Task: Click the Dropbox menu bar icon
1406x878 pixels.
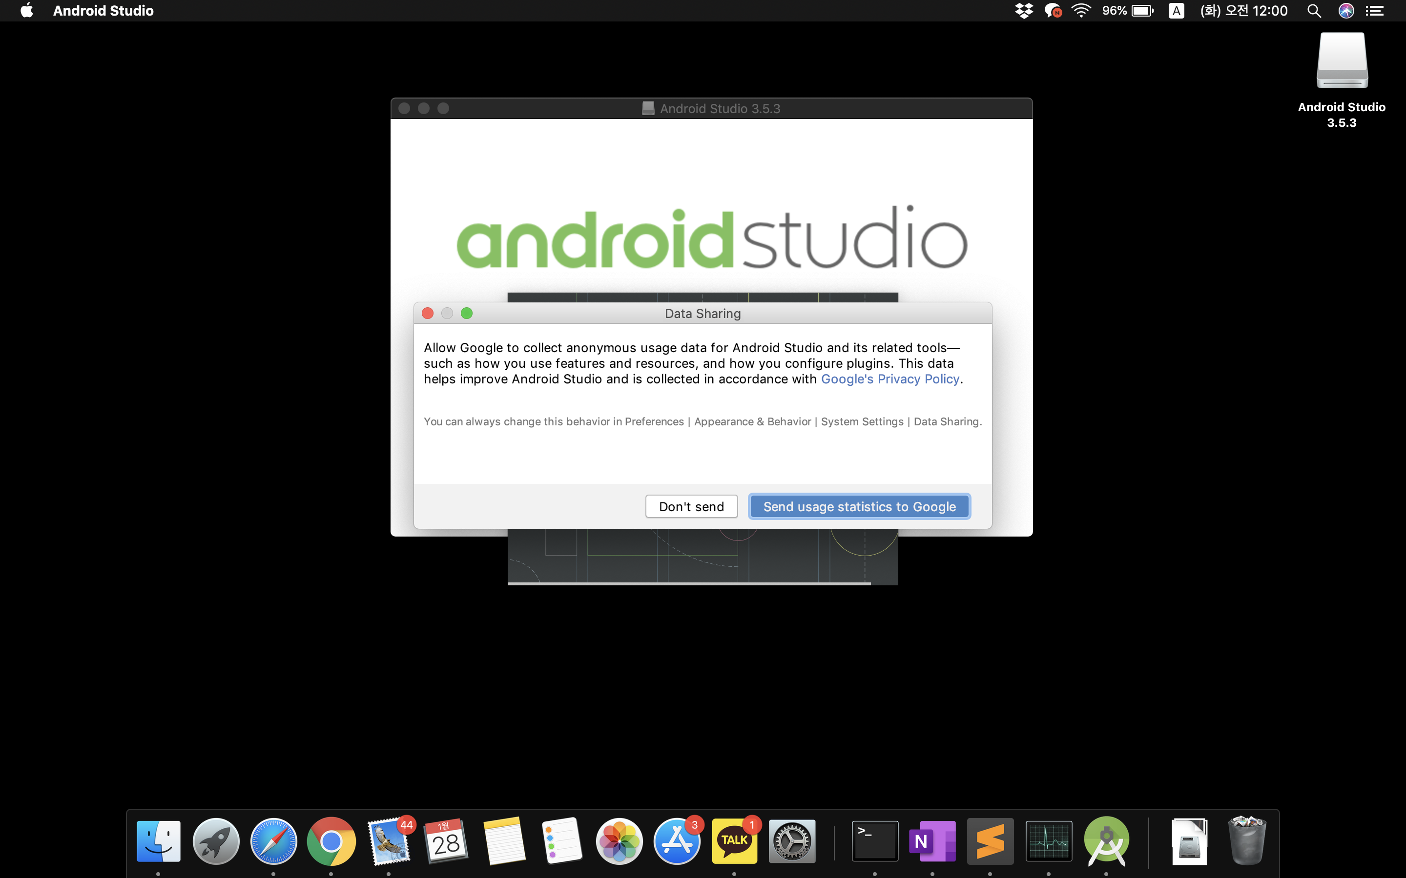Action: point(1024,10)
